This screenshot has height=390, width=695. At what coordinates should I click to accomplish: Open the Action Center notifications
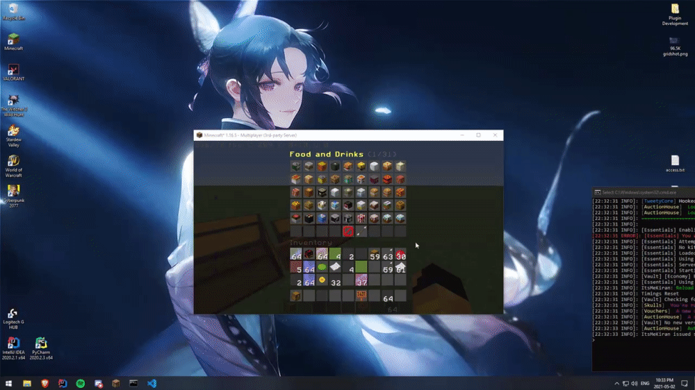pos(685,383)
